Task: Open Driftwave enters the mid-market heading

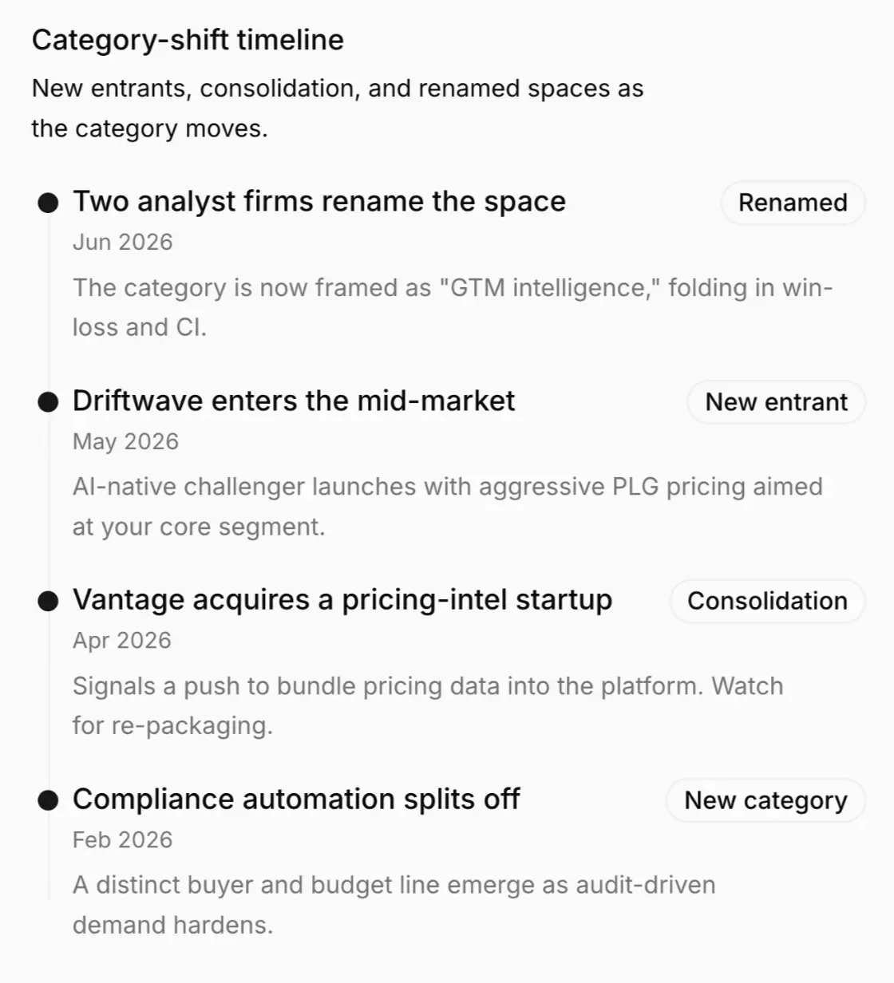Action: coord(294,401)
